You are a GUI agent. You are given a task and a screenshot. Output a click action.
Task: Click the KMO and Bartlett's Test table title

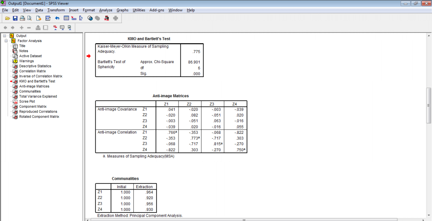149,39
